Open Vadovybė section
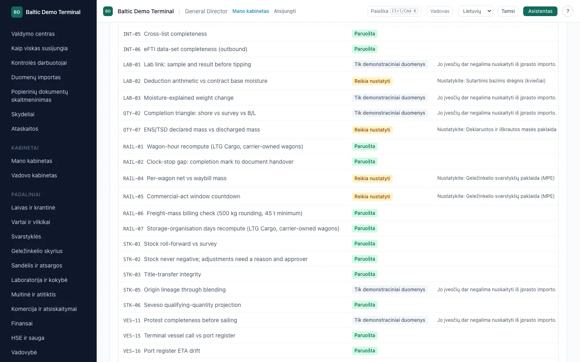The height and width of the screenshot is (362, 580). [x=24, y=352]
